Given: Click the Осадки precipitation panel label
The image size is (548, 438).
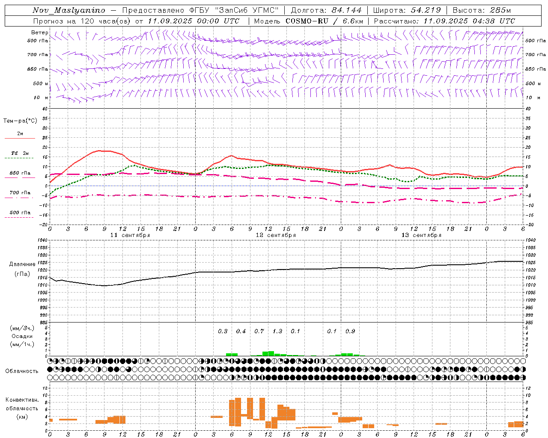Looking at the screenshot, I should (x=22, y=336).
